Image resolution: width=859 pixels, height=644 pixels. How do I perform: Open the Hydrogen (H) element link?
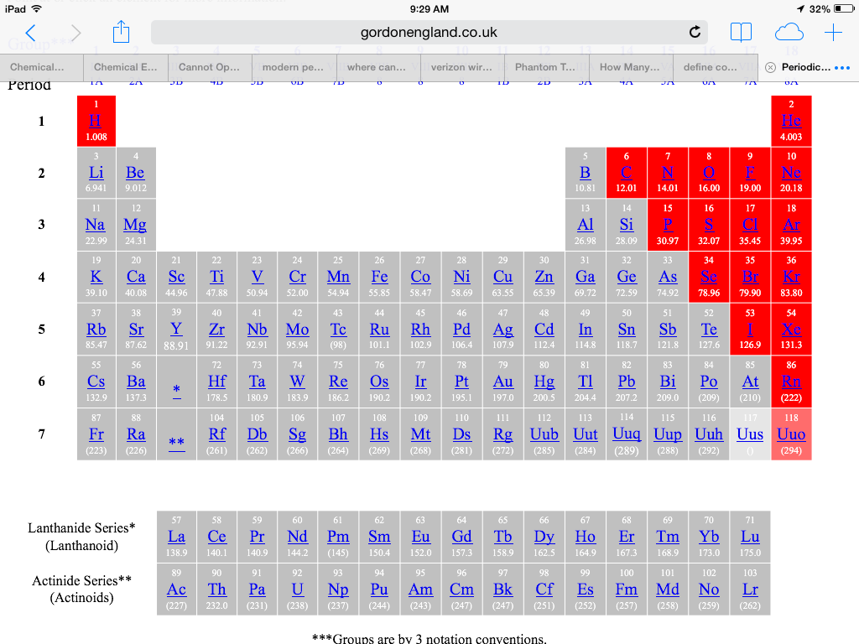point(96,121)
